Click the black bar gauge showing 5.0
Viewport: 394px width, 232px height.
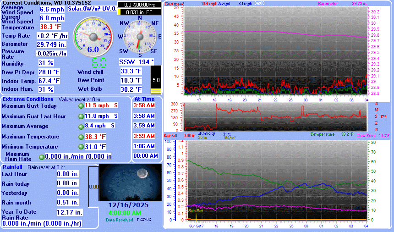(156, 80)
